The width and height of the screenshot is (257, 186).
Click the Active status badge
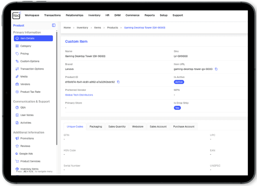pyautogui.click(x=179, y=82)
